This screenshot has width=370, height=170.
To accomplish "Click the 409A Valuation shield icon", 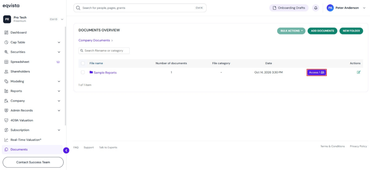I will 7,120.
